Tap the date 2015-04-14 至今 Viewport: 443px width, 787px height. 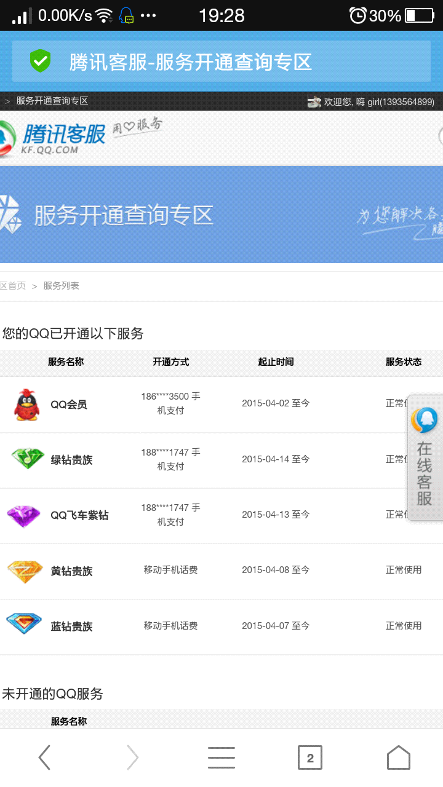[276, 459]
